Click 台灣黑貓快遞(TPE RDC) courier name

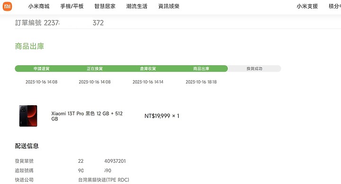coord(104,180)
